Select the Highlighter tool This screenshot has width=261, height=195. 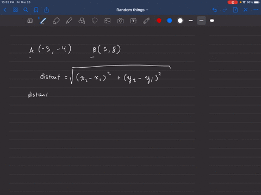[x=69, y=21]
